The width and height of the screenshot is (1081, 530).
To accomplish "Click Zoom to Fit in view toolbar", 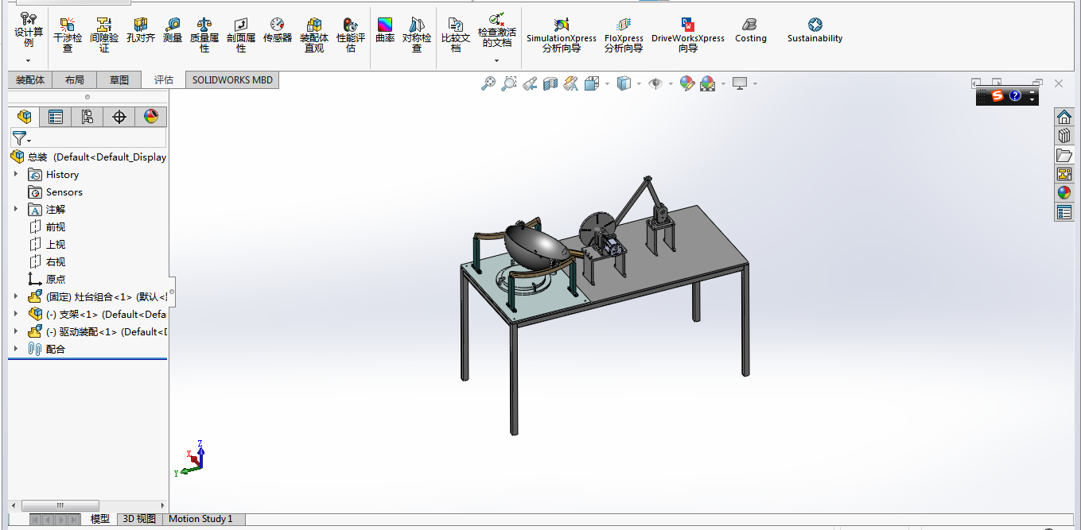I will coord(488,83).
